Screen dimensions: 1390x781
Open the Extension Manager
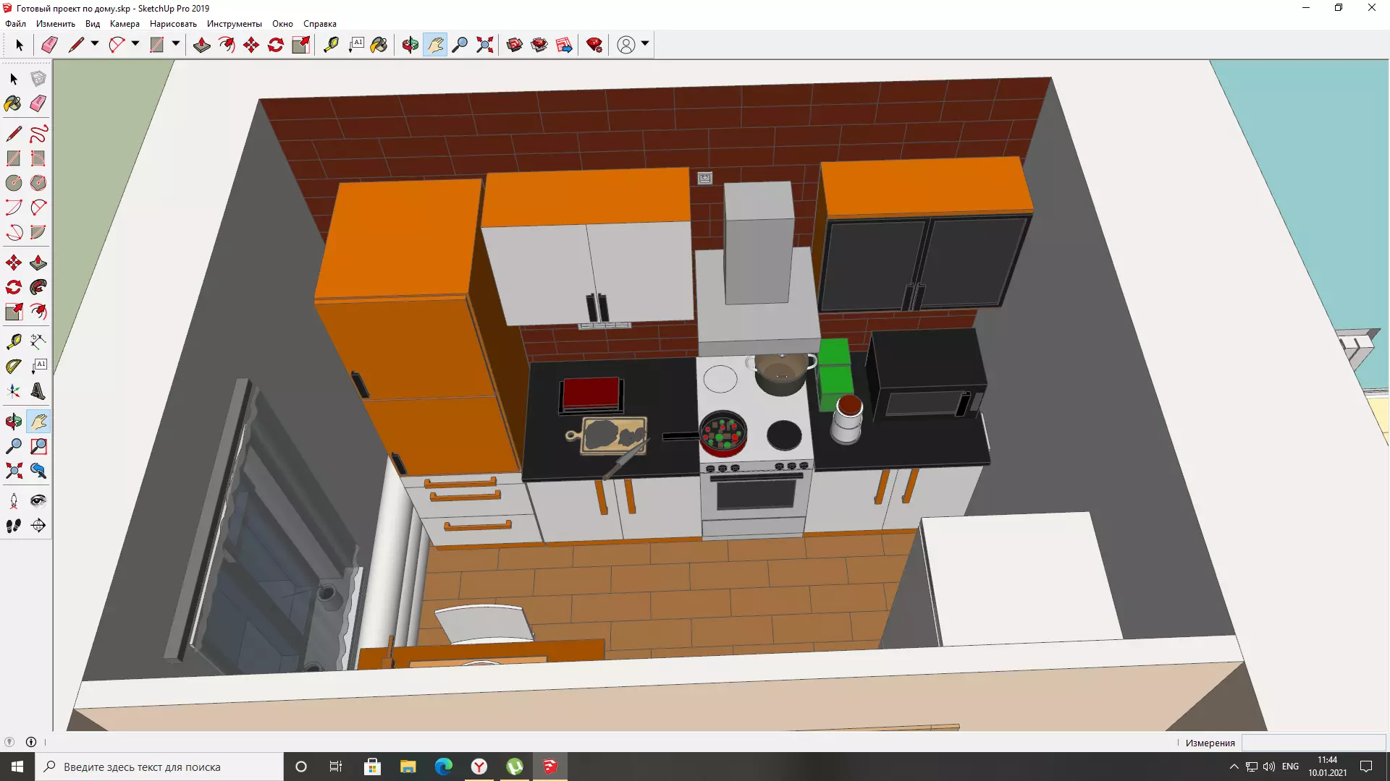point(594,45)
